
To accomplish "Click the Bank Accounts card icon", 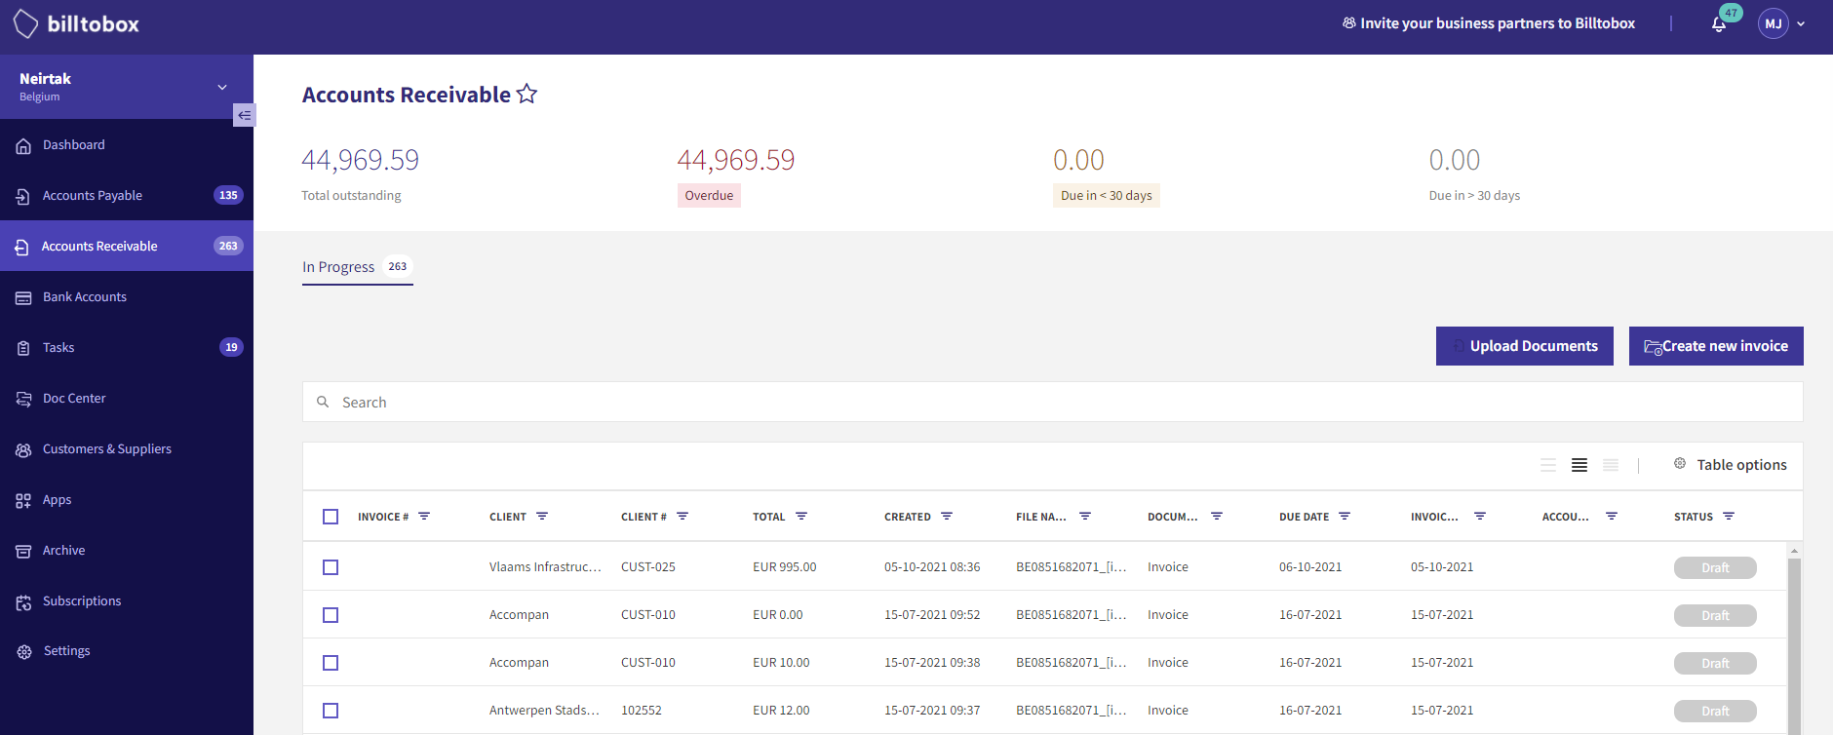I will (23, 298).
